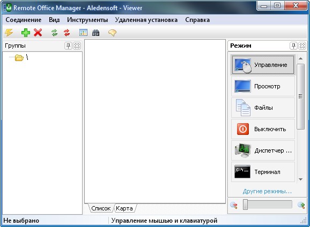Open the Соединение menu

tap(24, 20)
